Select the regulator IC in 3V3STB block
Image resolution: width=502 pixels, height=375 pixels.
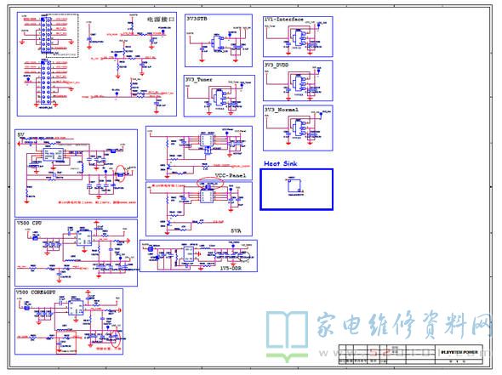pos(219,43)
